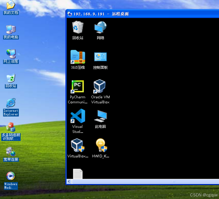Select 网上邻居 icon on XP desktop
Viewport: 219px width, 199px height.
11,54
